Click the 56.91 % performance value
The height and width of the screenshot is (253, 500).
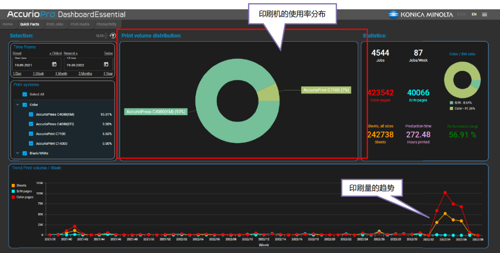coord(462,135)
